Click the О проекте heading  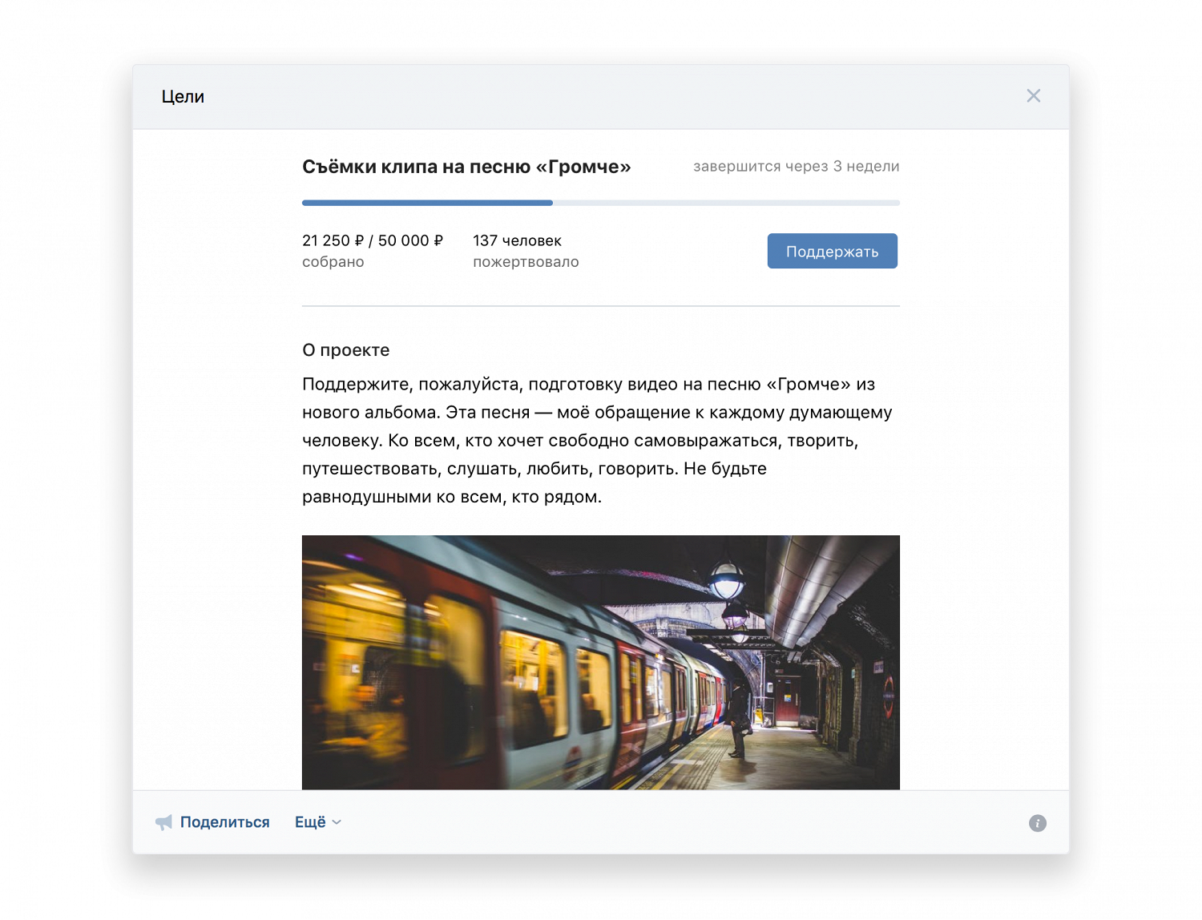point(345,350)
